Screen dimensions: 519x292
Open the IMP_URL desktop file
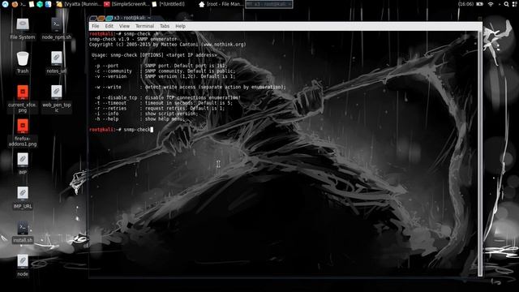pos(23,198)
